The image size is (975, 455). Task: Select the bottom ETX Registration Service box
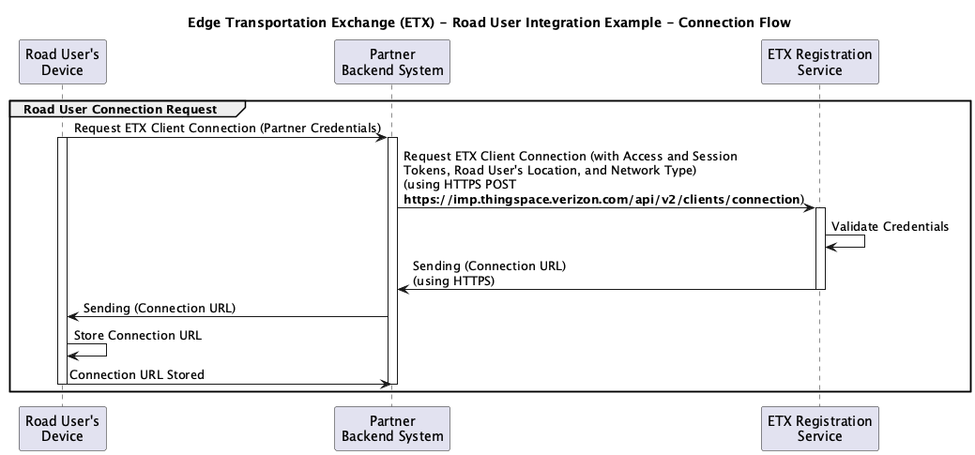[819, 429]
